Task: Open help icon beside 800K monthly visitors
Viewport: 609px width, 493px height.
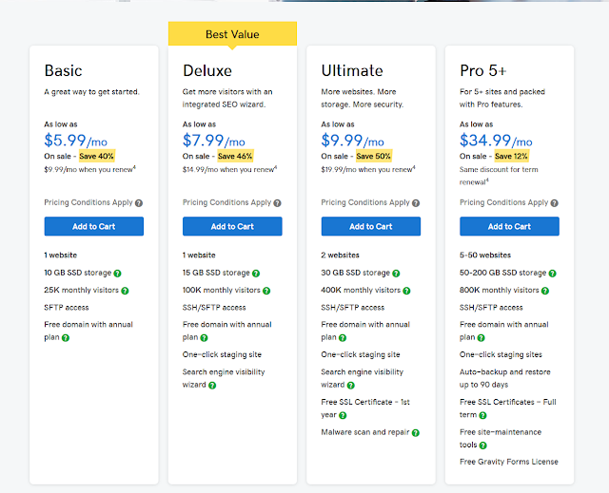Action: (x=545, y=291)
